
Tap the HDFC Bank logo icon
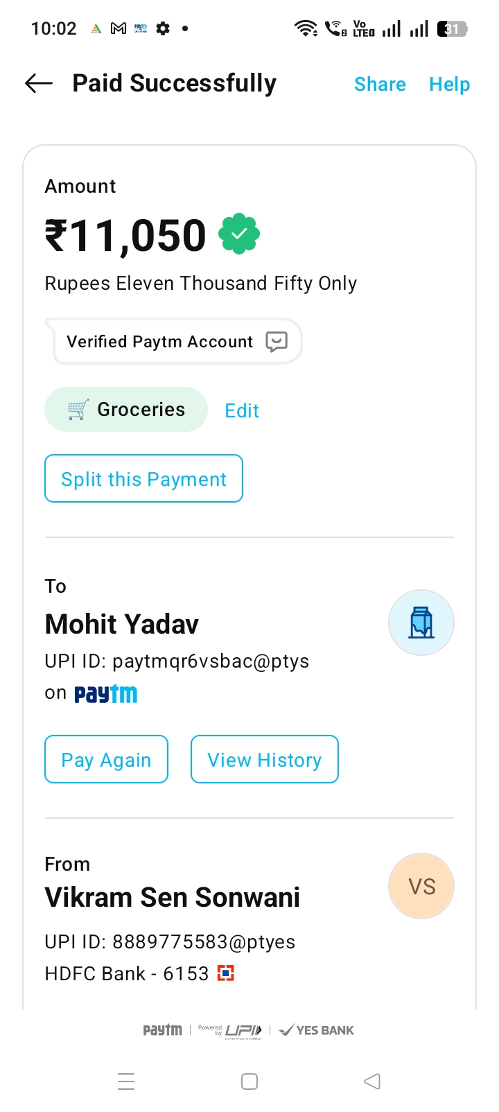point(226,973)
